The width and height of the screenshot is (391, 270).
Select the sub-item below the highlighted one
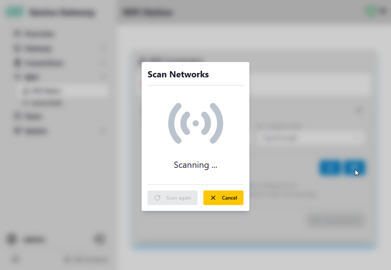click(x=42, y=103)
